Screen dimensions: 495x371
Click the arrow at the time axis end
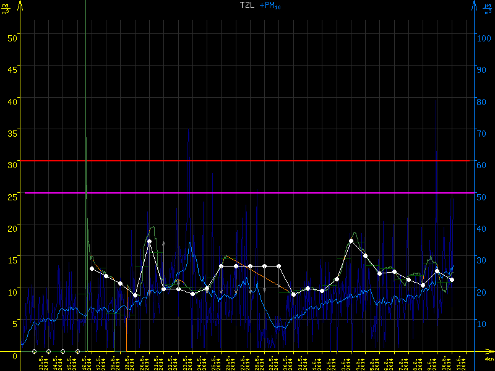pyautogui.click(x=489, y=352)
